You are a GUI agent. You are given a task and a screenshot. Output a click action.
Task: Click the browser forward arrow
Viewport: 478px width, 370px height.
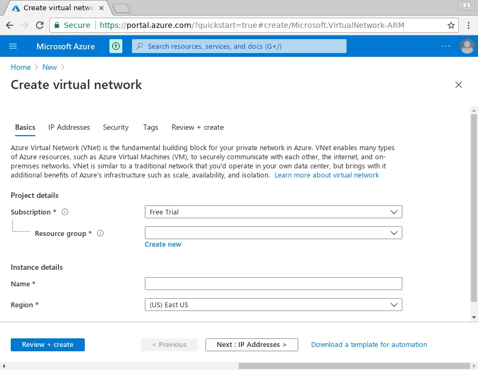(25, 25)
